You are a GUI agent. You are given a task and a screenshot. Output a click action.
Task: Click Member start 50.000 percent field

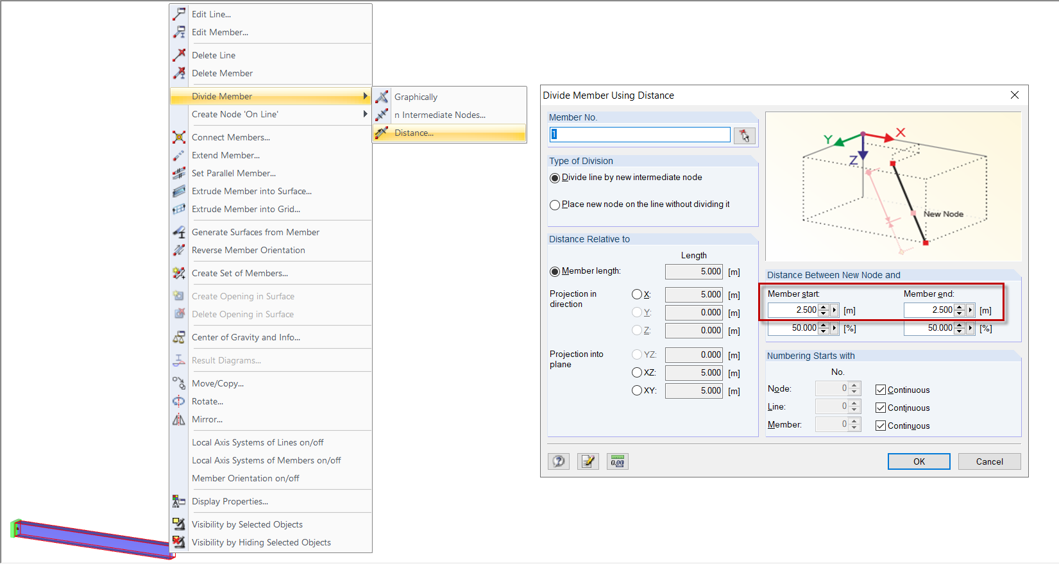pyautogui.click(x=793, y=328)
